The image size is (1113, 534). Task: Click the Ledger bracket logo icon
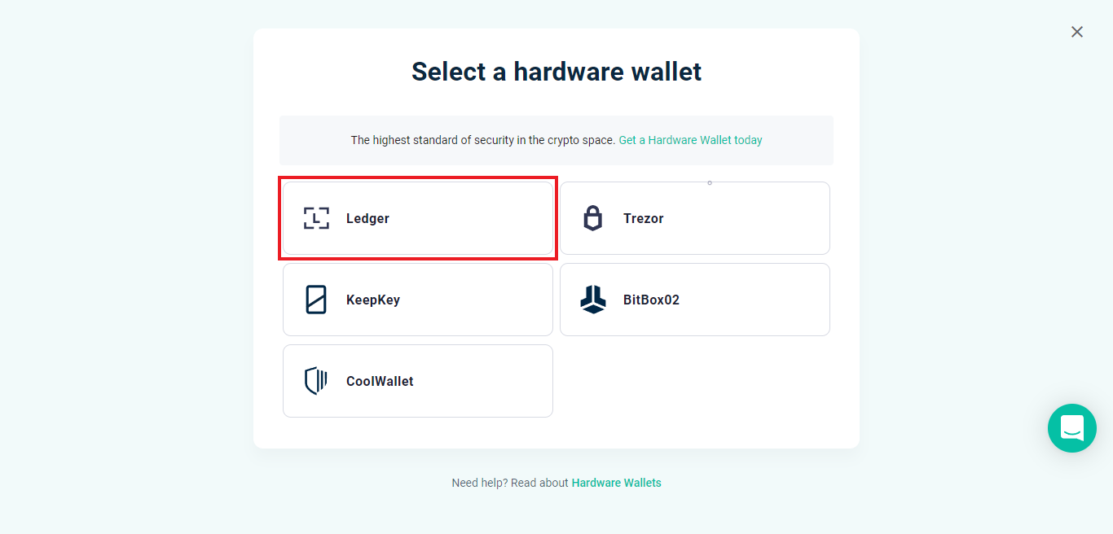pyautogui.click(x=316, y=218)
